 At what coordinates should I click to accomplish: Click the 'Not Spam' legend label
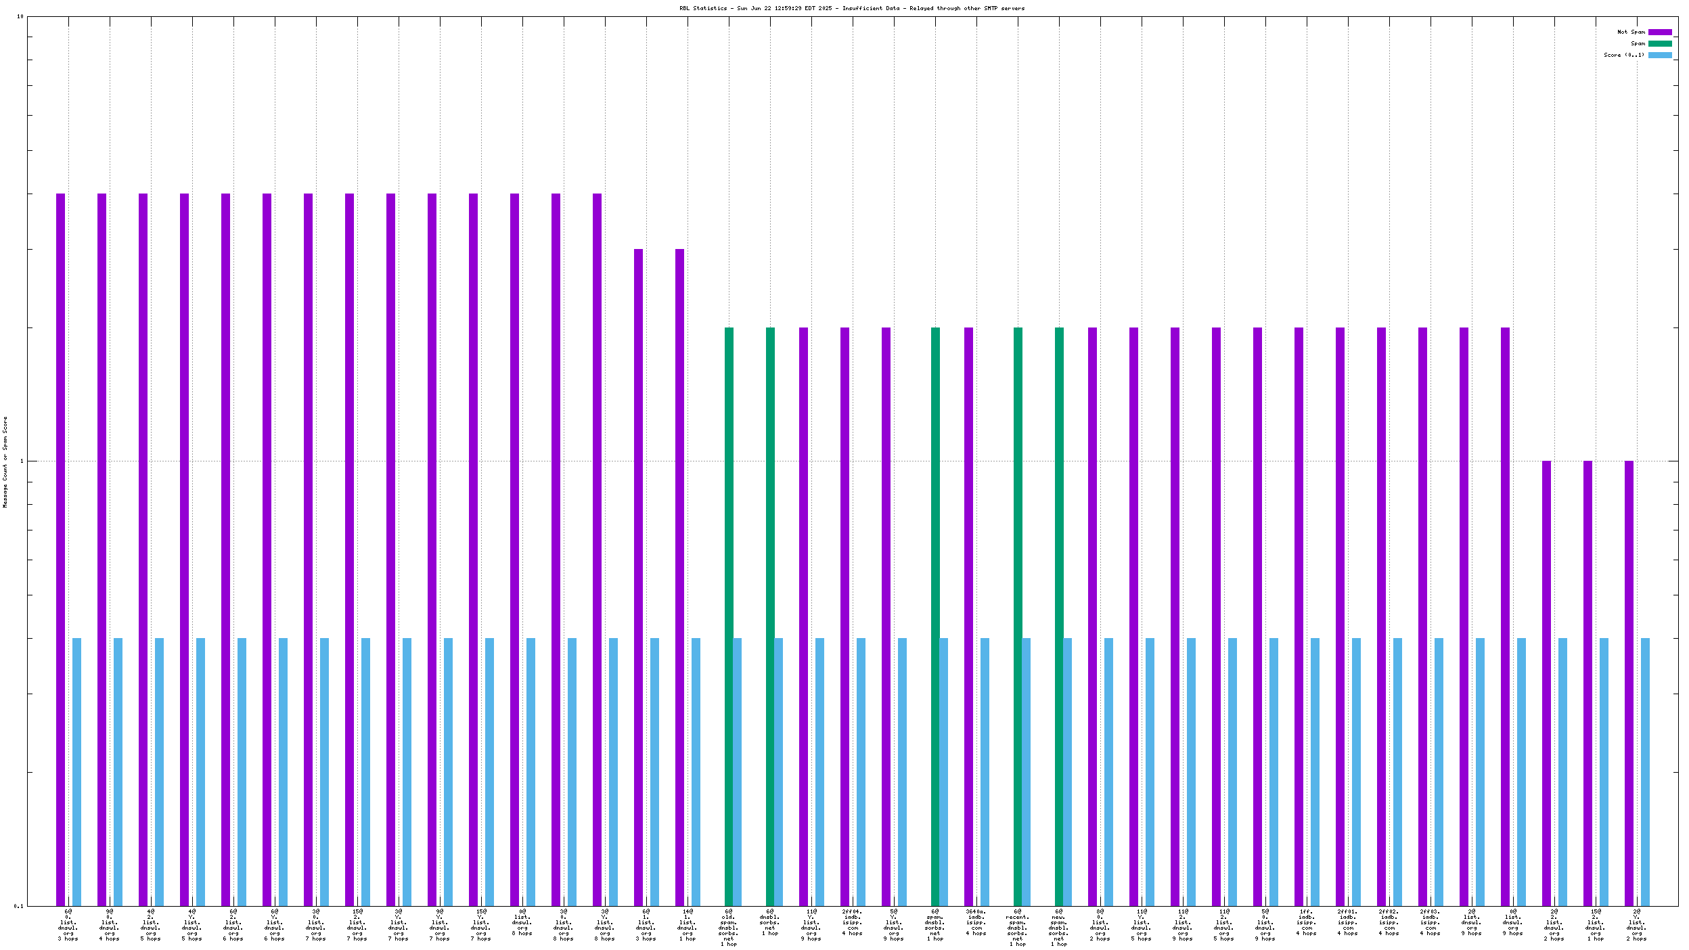tap(1630, 32)
